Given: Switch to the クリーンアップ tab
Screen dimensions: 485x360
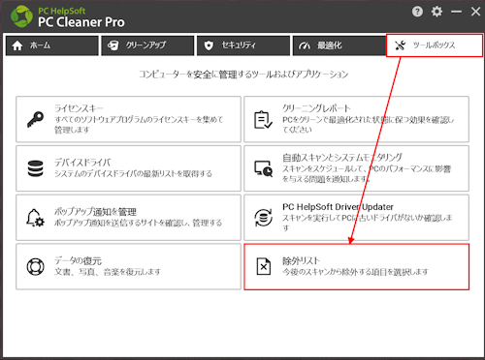Looking at the screenshot, I should [x=147, y=45].
